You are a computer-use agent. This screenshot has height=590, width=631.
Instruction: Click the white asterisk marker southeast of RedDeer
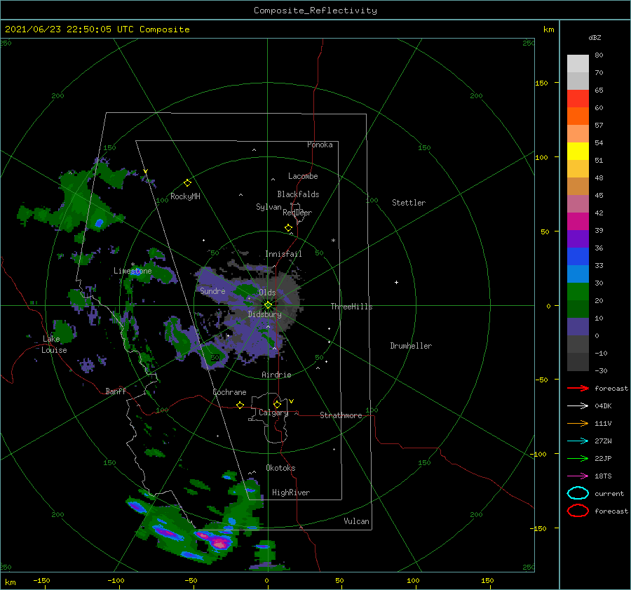tap(333, 241)
